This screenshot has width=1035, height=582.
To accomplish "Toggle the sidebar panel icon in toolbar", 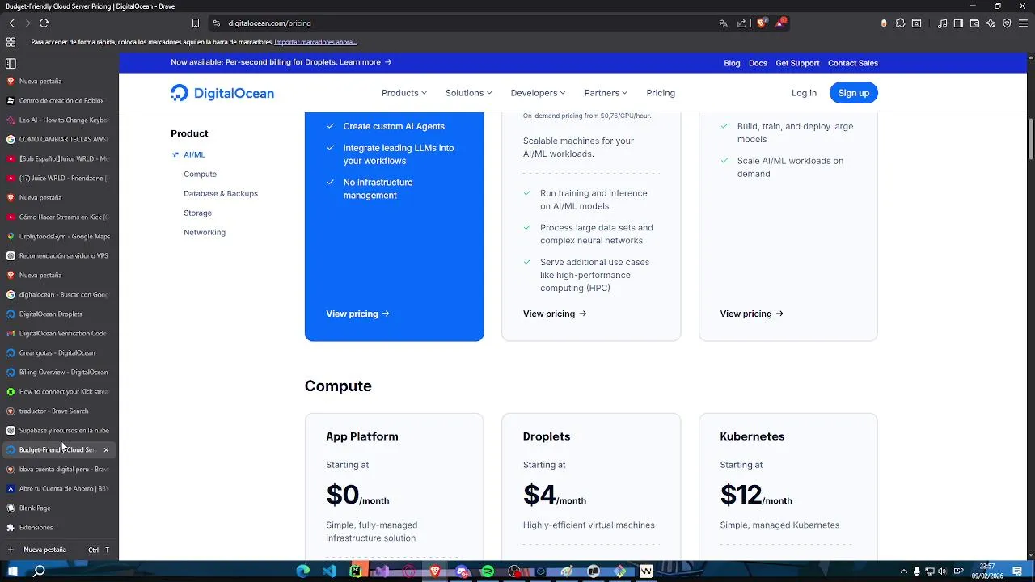I will click(958, 23).
